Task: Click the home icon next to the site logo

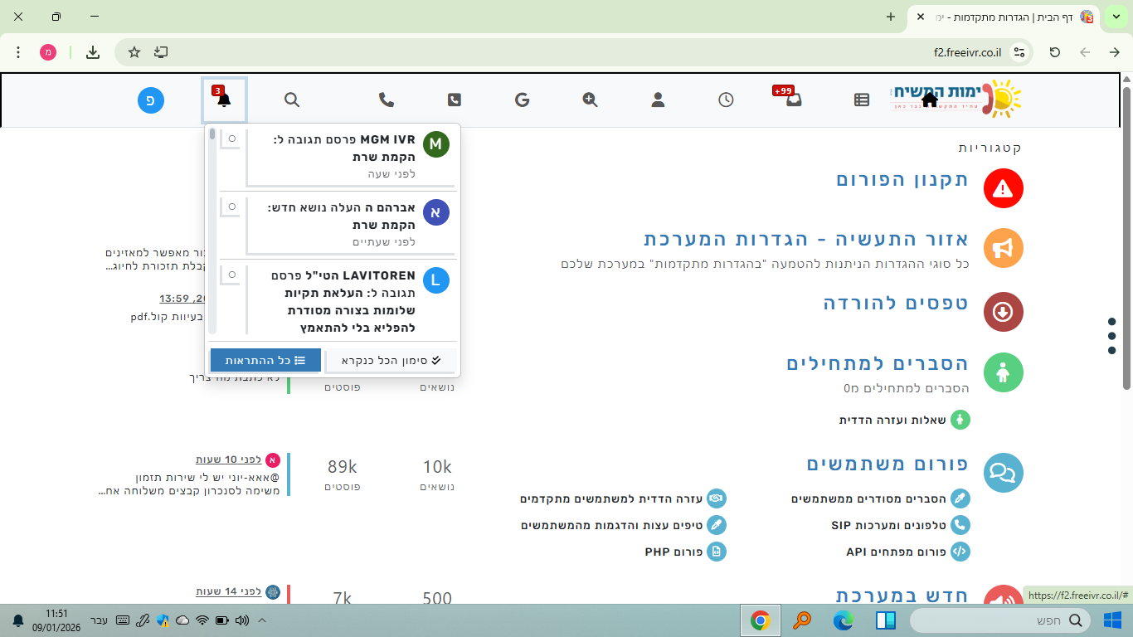Action: (929, 98)
